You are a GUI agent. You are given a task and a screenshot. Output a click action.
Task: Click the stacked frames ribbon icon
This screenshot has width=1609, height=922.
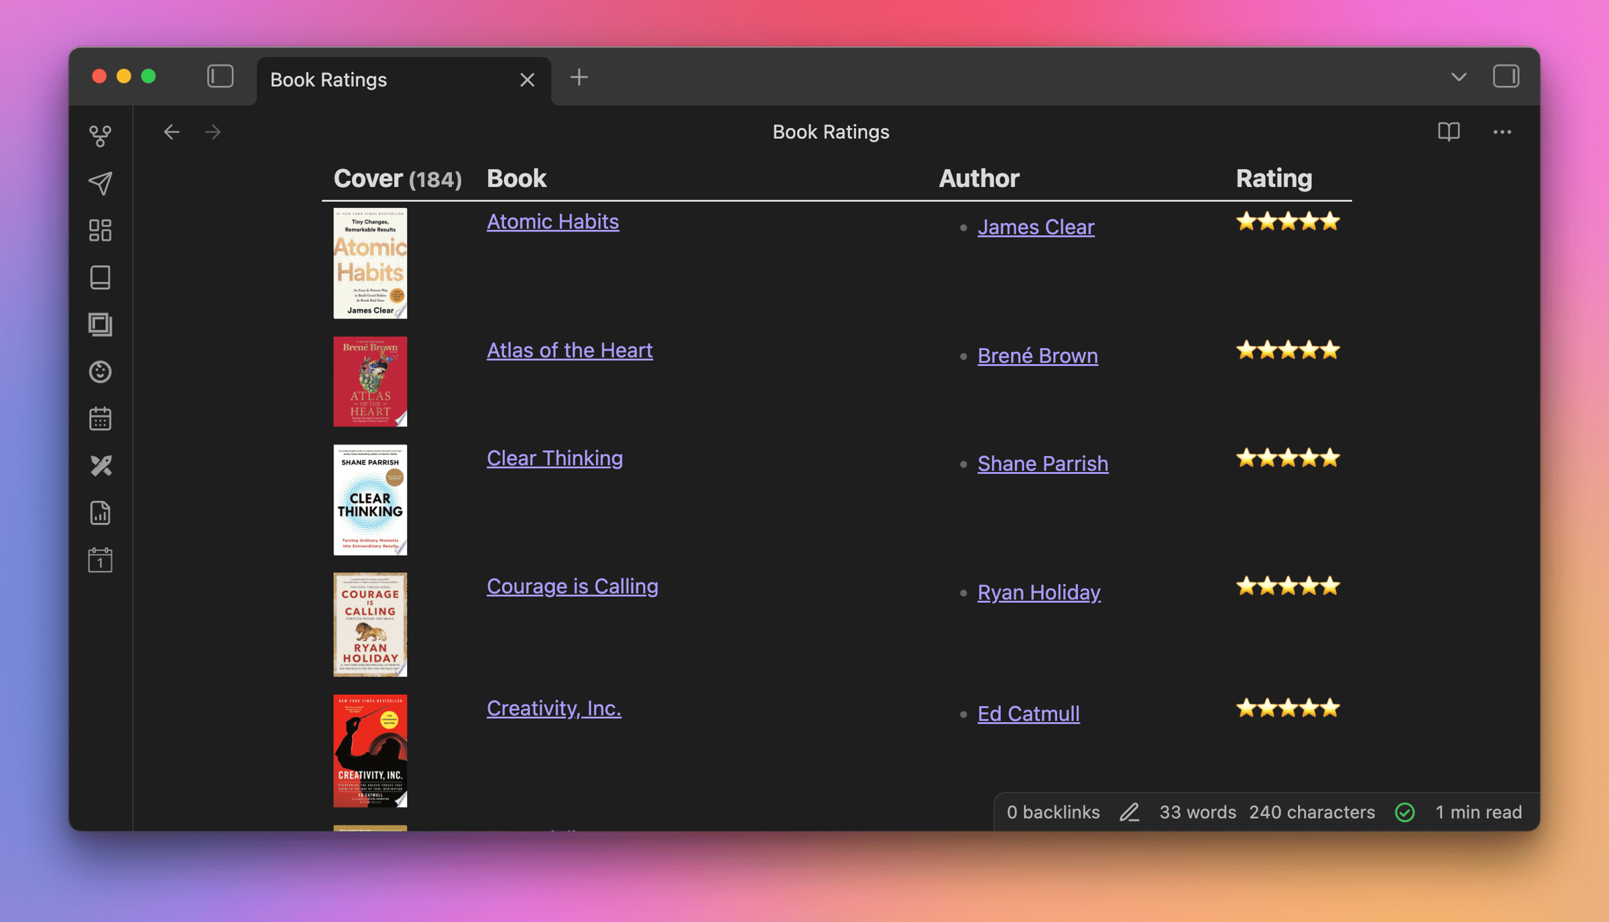click(101, 325)
